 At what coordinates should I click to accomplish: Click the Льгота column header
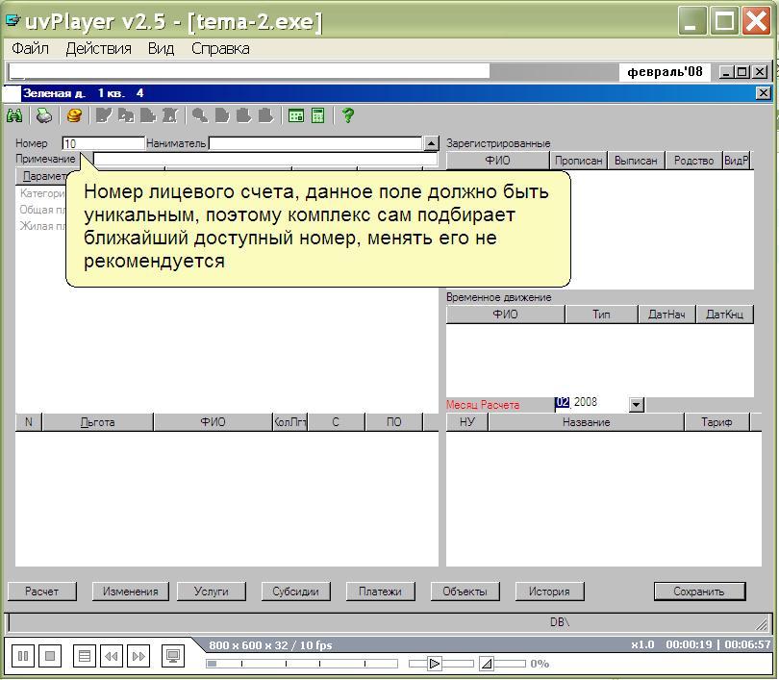click(98, 422)
